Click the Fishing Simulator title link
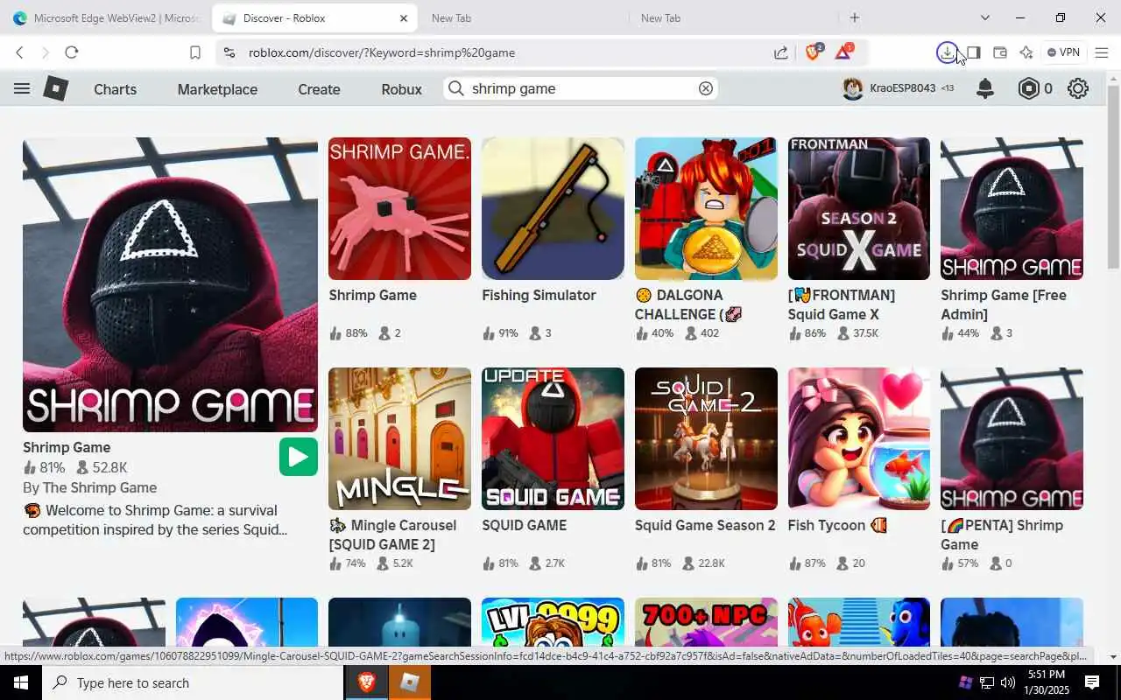Viewport: 1121px width, 700px height. tap(539, 295)
